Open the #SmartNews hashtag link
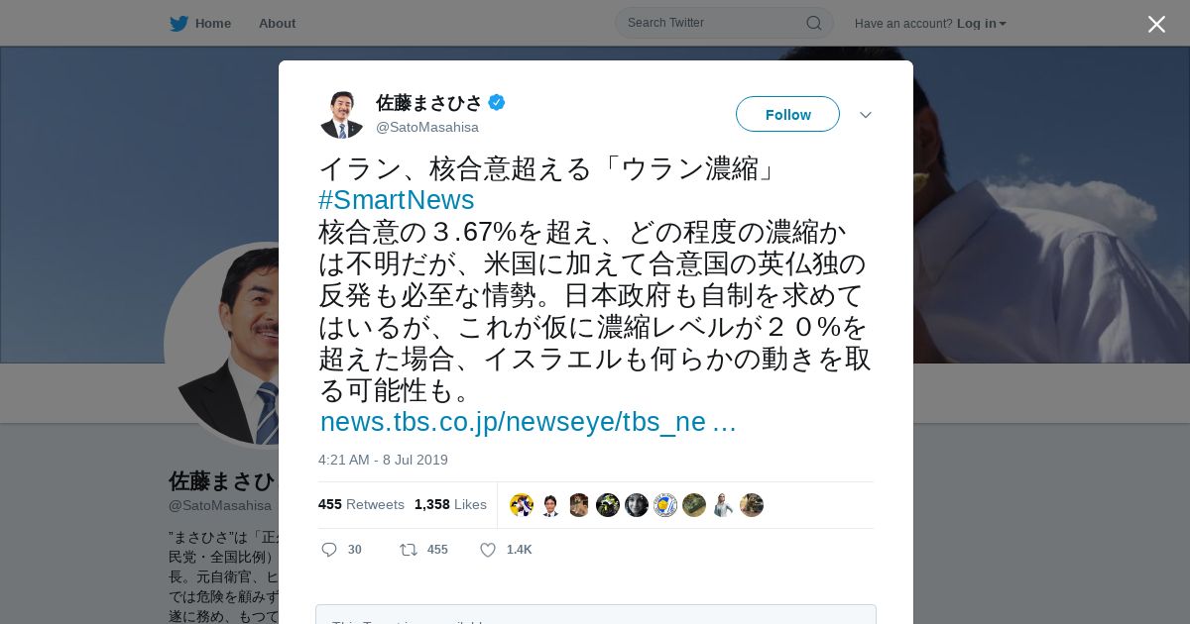The height and width of the screenshot is (624, 1190). click(x=396, y=200)
